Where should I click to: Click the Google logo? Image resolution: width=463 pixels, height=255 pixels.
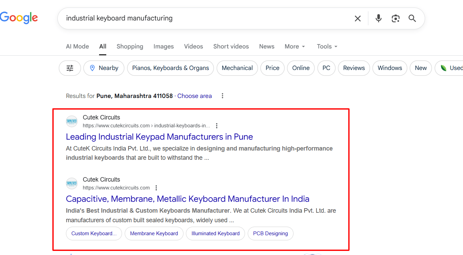click(x=19, y=18)
